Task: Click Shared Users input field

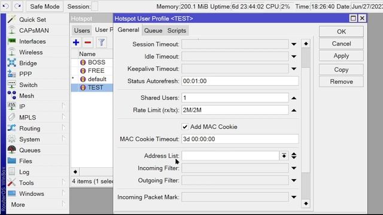Action: [235, 98]
